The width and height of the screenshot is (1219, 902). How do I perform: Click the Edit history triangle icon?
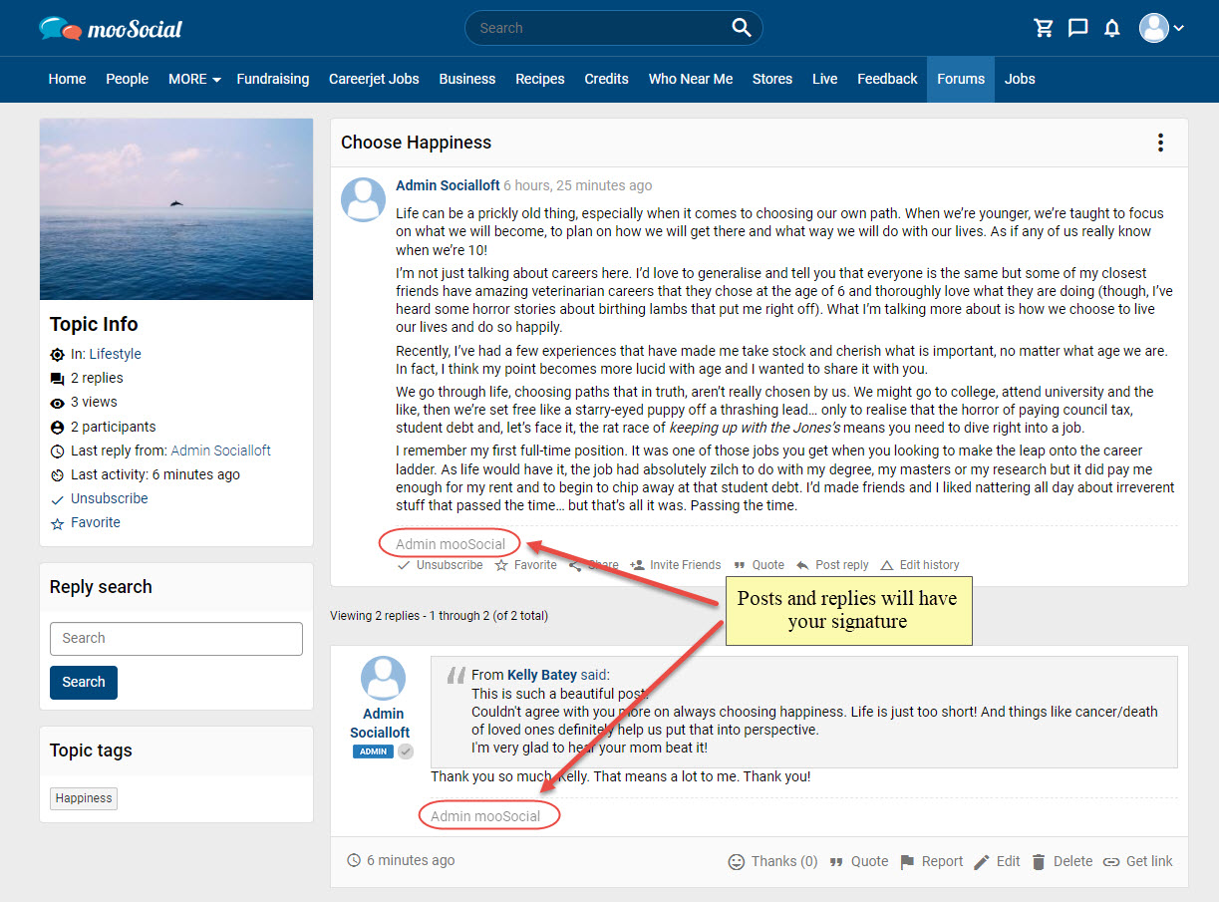pos(887,565)
